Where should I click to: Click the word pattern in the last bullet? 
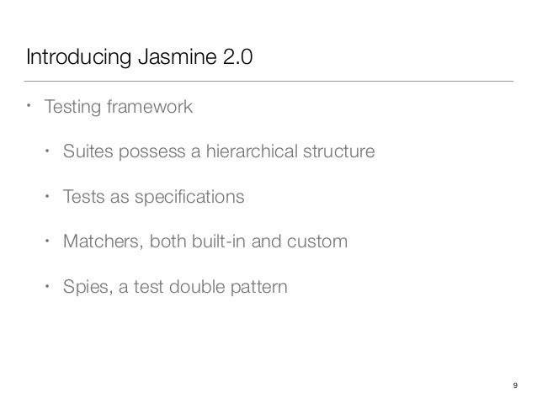[x=259, y=287]
